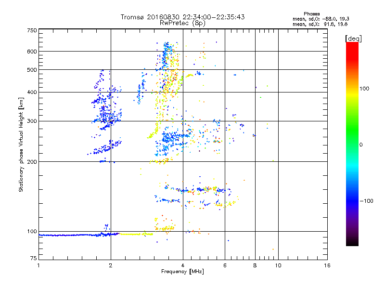This screenshot has width=385, height=289.
Task: Click the y-axis label '75'
Action: (34, 258)
